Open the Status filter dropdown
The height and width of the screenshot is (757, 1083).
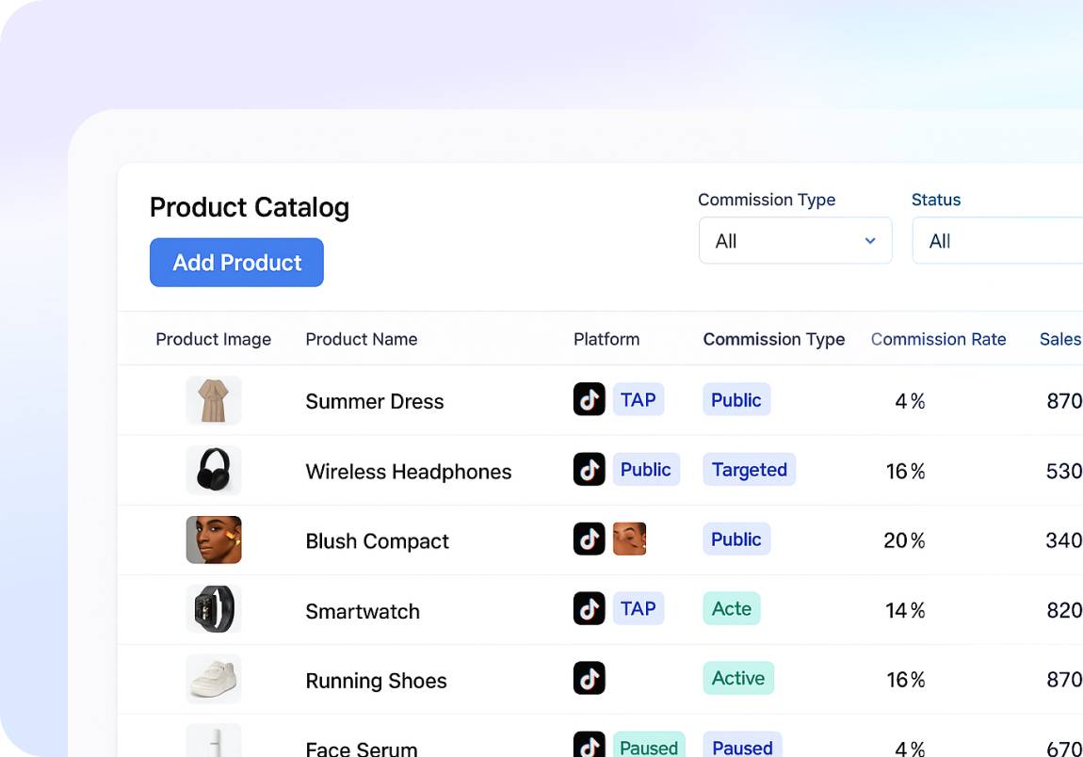click(x=996, y=241)
